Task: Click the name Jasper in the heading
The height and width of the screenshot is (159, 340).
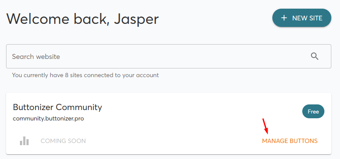Action: click(136, 19)
